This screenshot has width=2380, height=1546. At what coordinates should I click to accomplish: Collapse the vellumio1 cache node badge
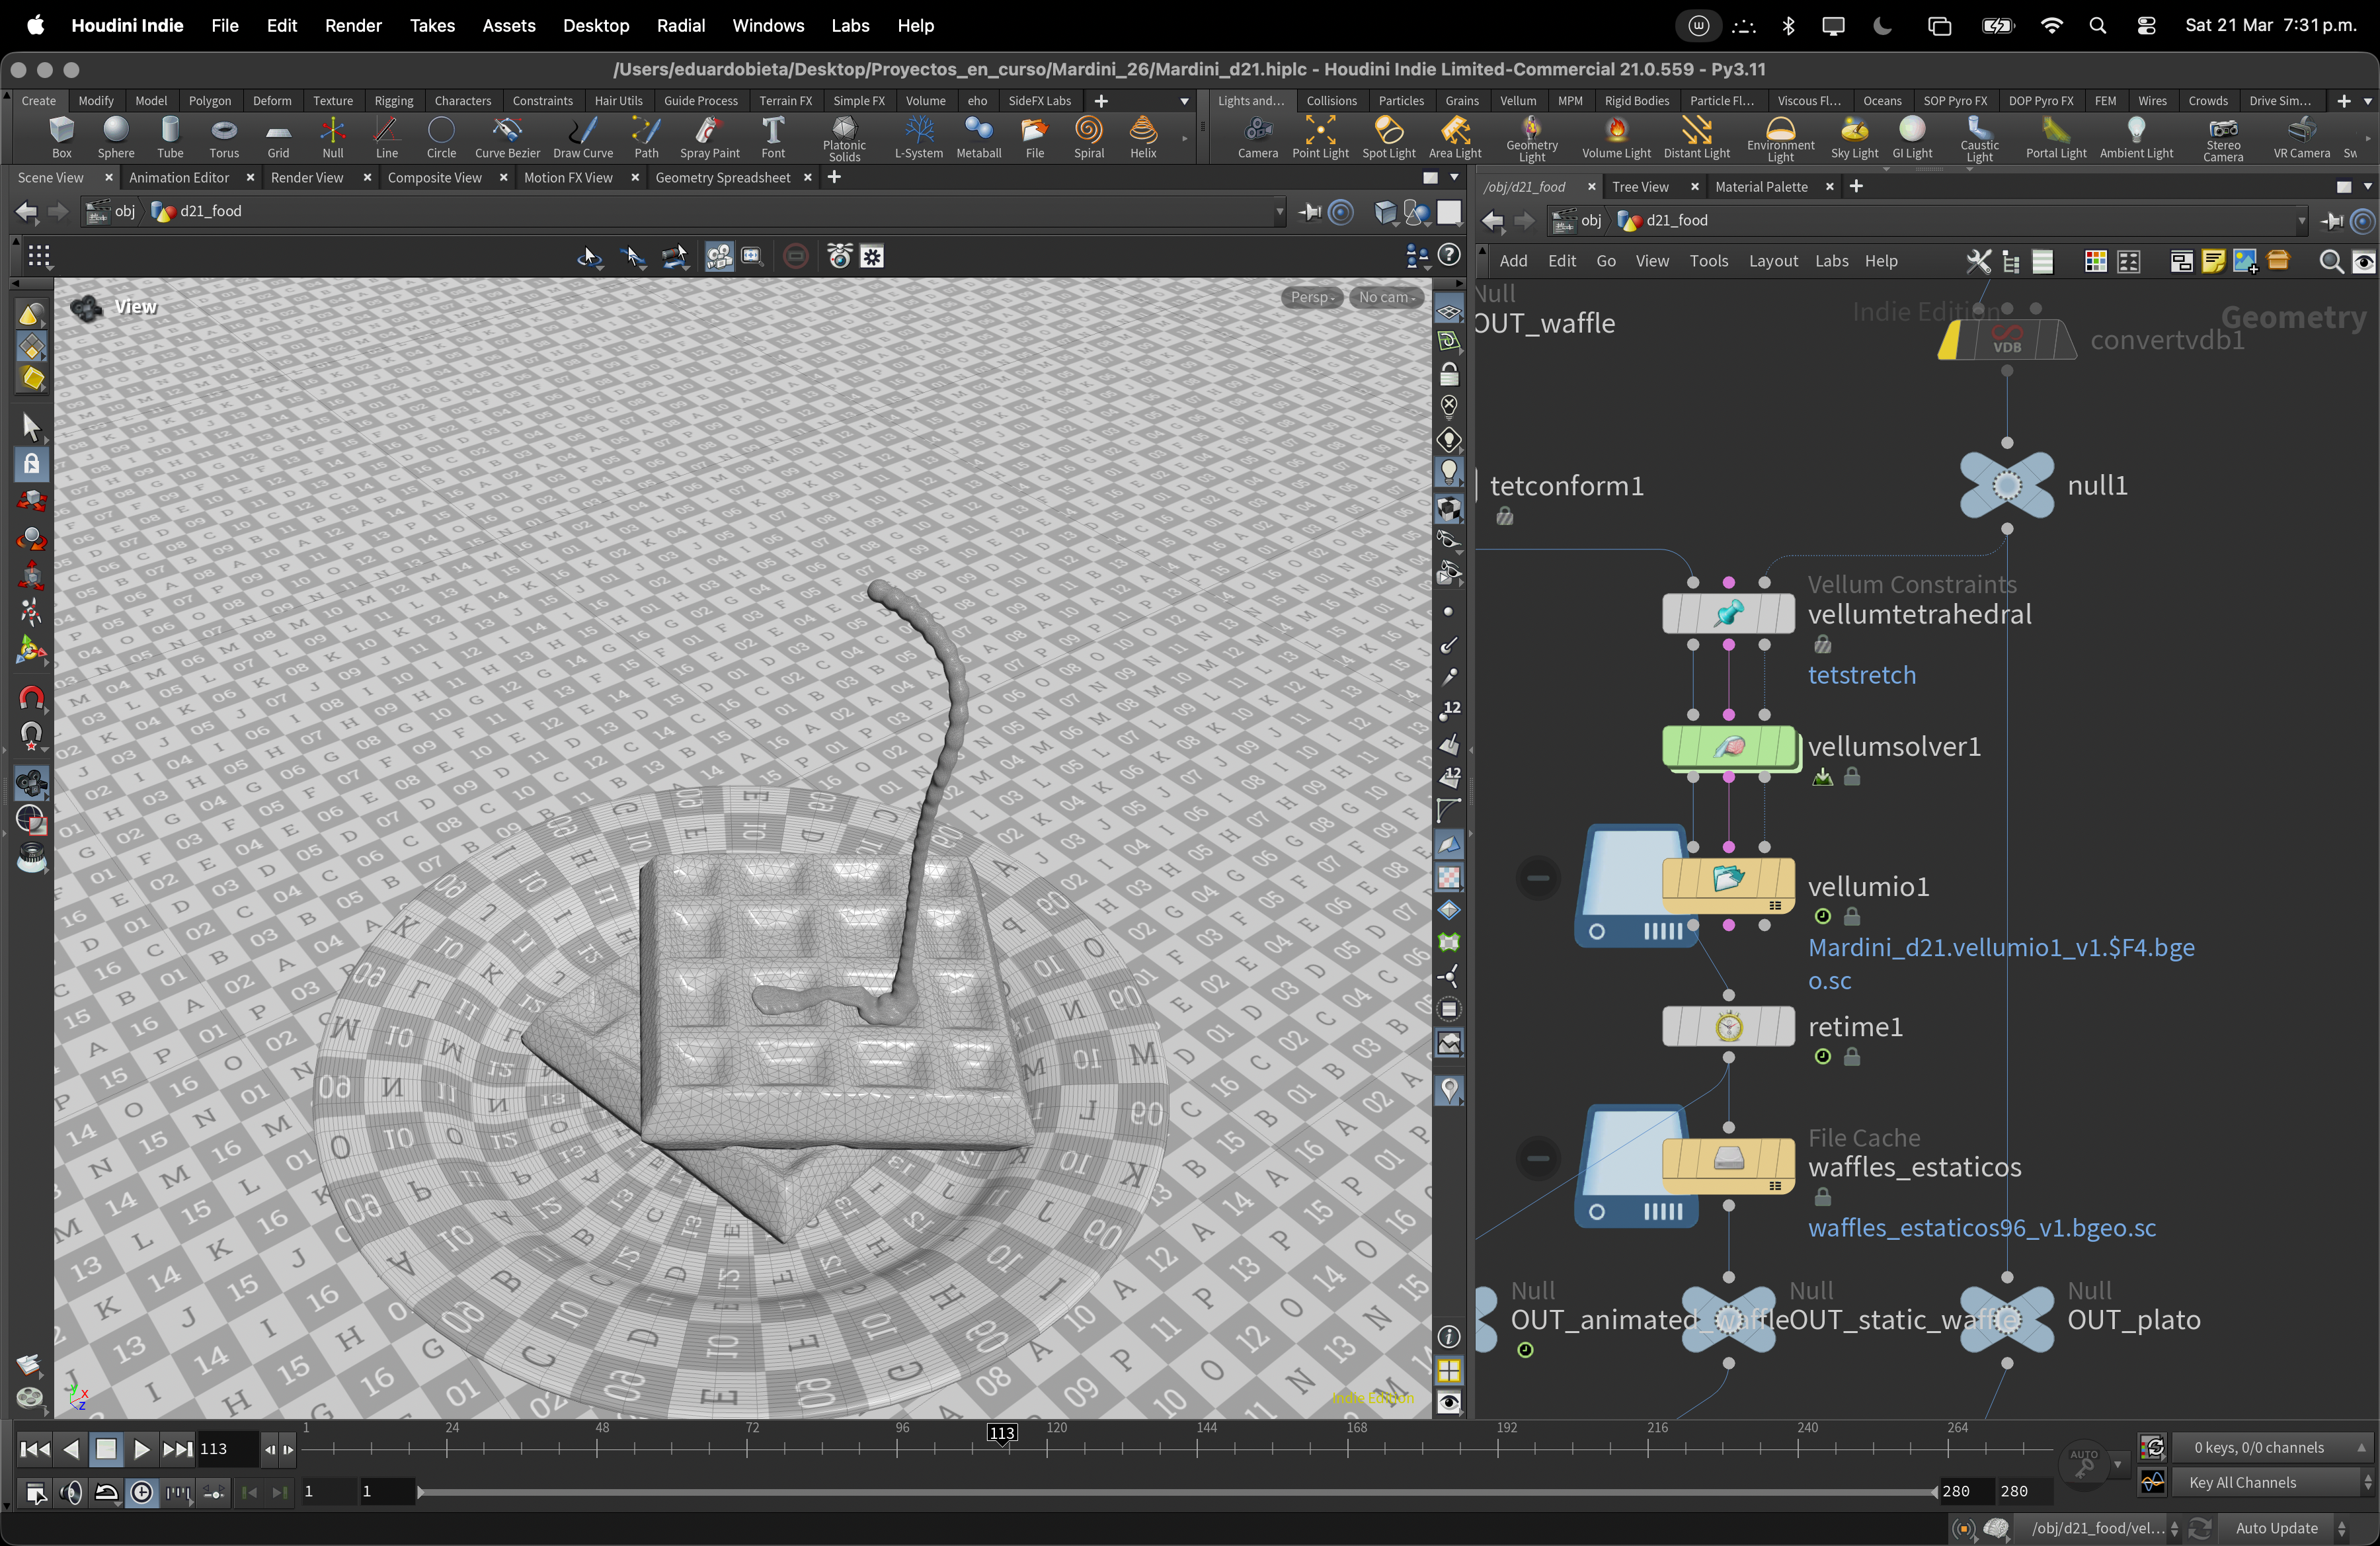1538,878
